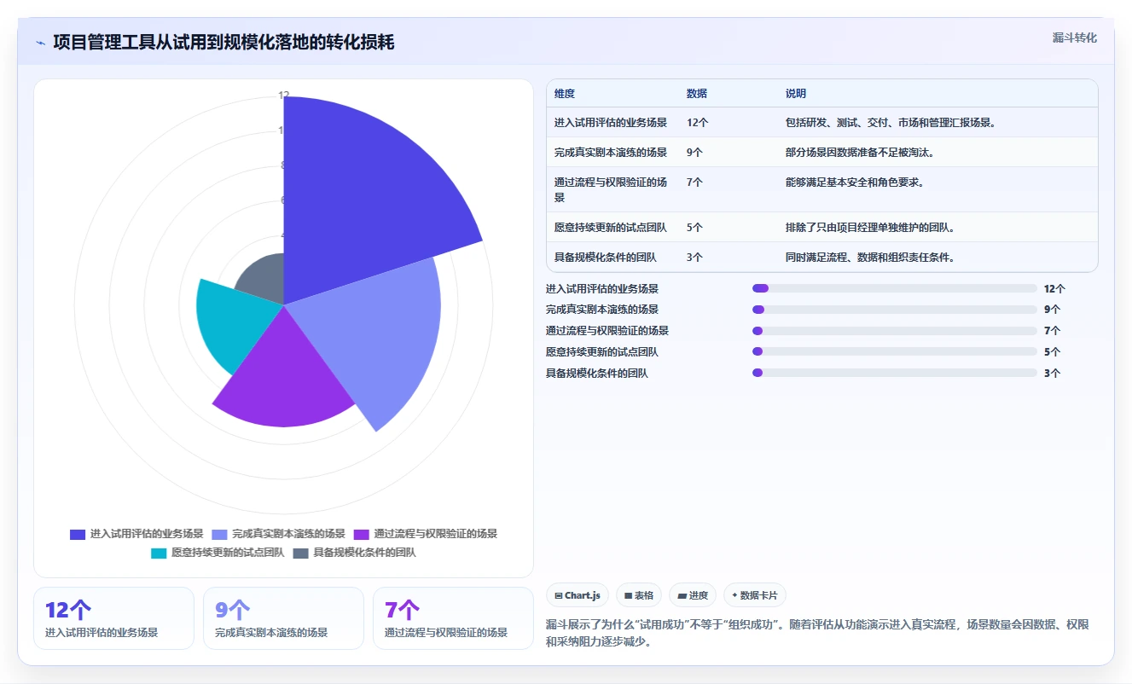
Task: Toggle the 进入试用评估的业务场景 legend swatch
Action: click(78, 534)
